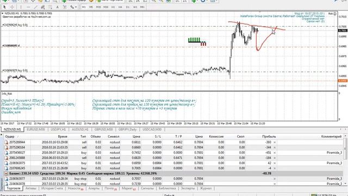Open the Библиотека terminal tab

(167, 188)
